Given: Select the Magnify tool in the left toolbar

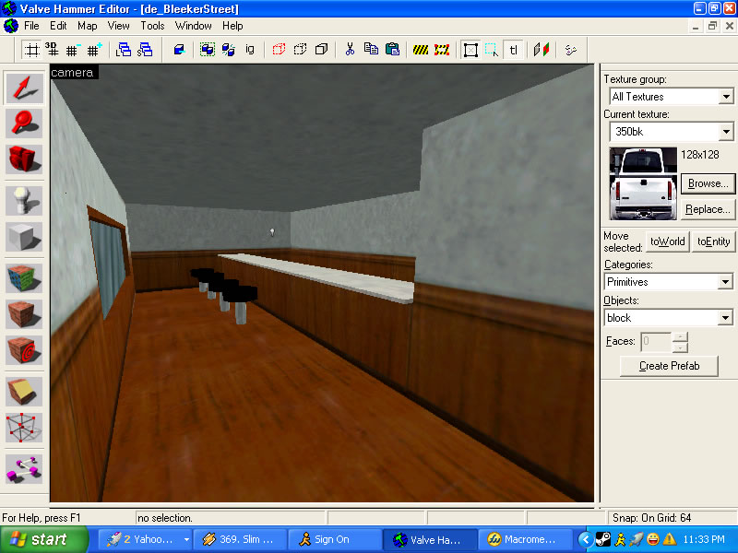Looking at the screenshot, I should [24, 123].
